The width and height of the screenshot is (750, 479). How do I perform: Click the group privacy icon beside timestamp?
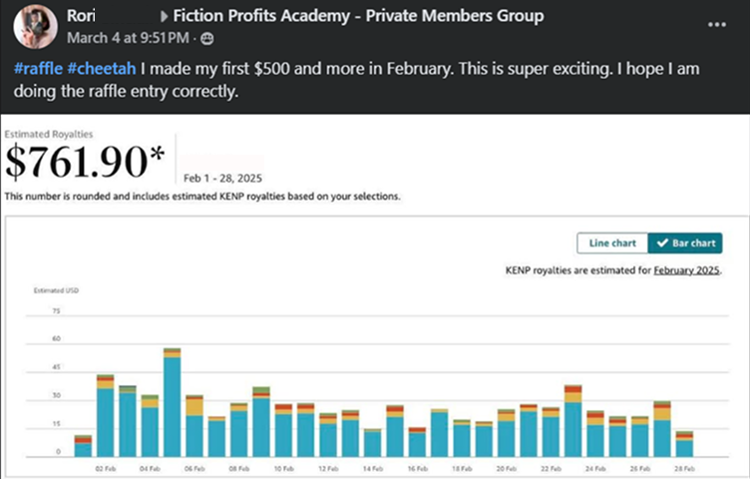pyautogui.click(x=207, y=39)
